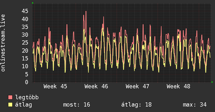
Task: Click the 'átlag: 18' statistic value
Action: coord(136,105)
